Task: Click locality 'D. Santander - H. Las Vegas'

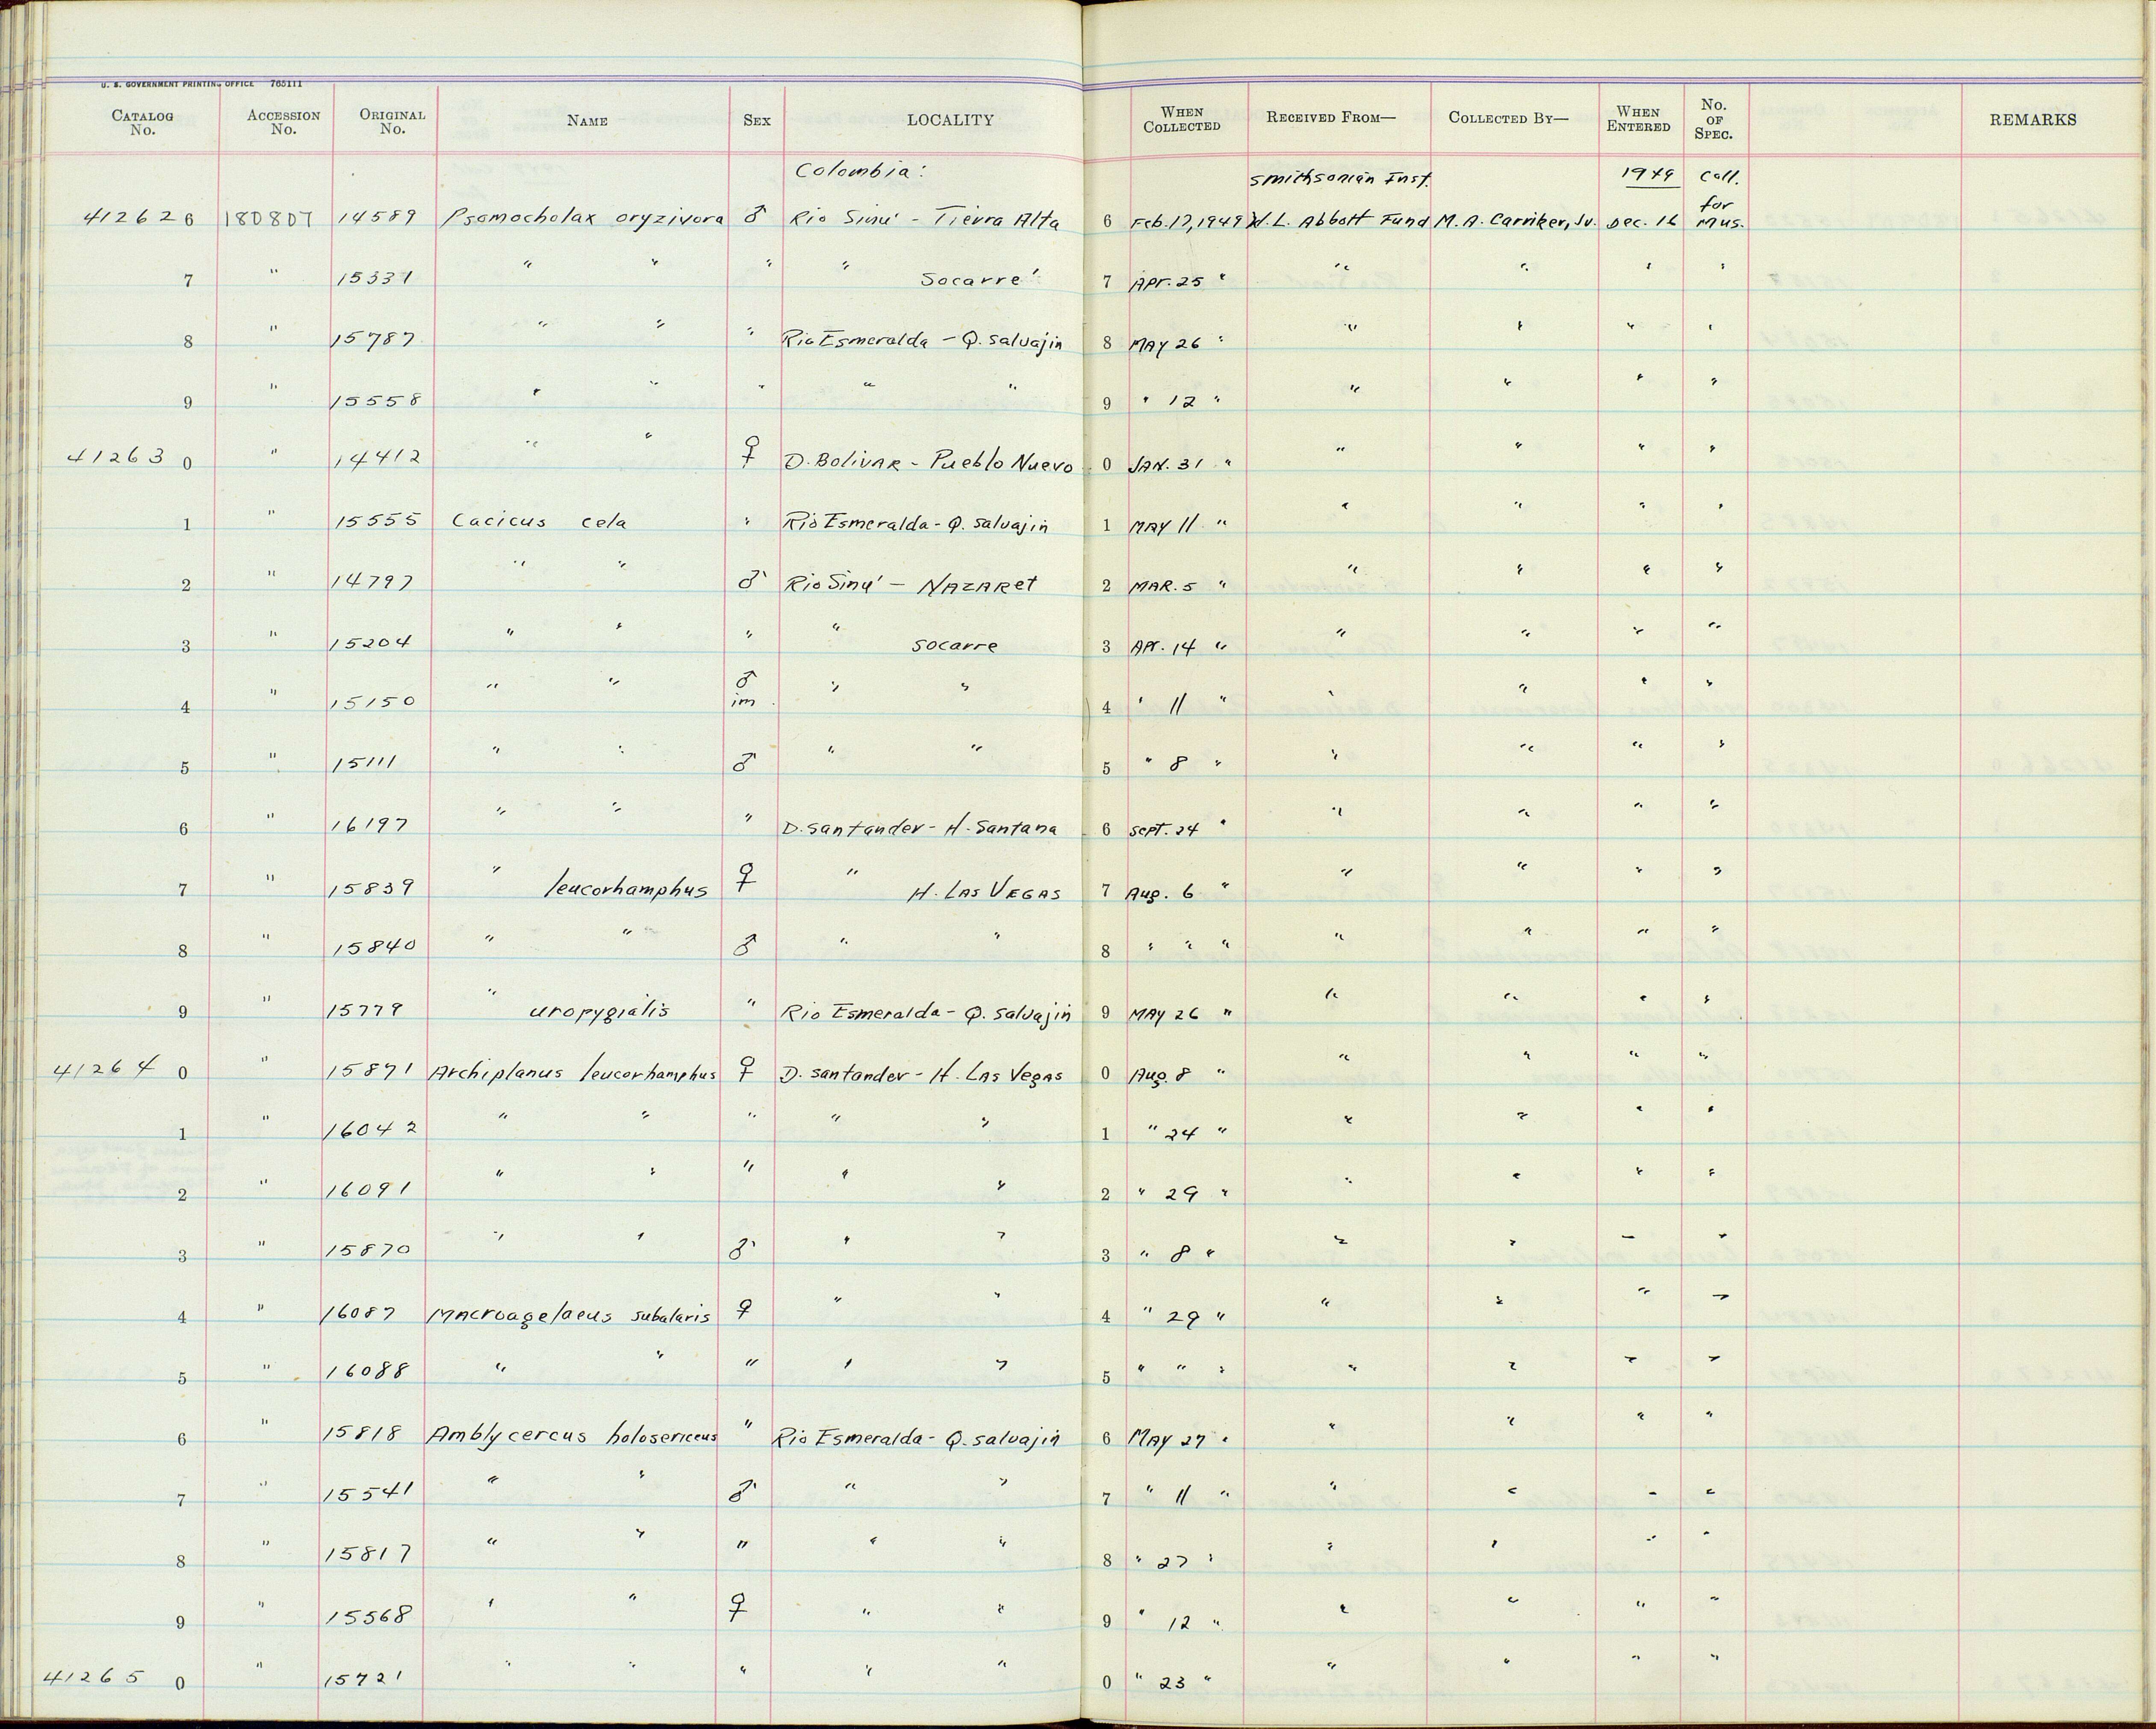Action: click(x=921, y=1076)
